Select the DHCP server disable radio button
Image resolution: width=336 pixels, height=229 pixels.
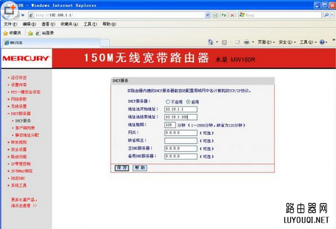click(x=168, y=102)
